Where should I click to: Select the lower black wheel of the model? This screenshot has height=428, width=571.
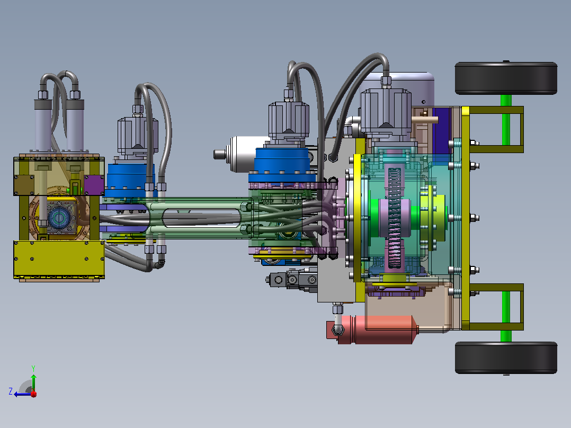point(506,358)
